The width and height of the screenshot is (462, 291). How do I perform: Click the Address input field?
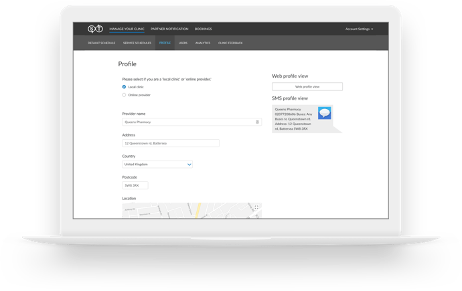170,143
